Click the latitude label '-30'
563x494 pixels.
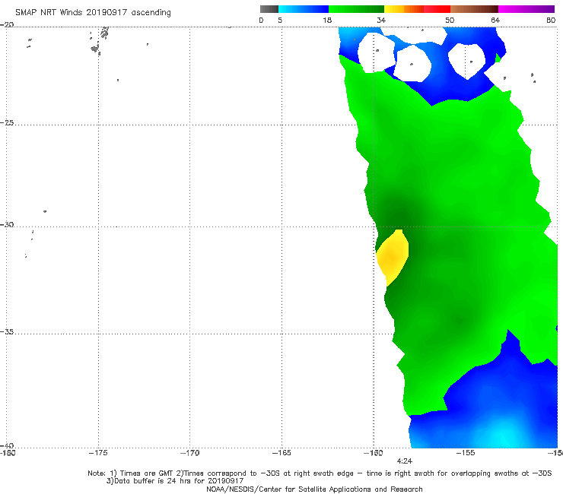[x=7, y=225]
